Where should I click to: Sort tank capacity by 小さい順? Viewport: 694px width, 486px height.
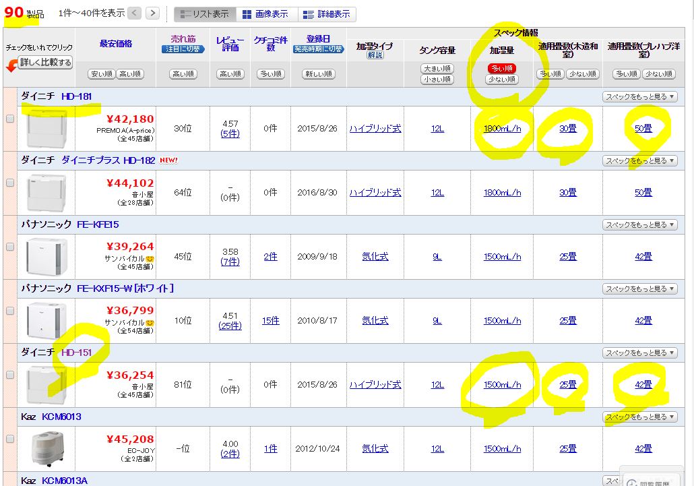437,80
